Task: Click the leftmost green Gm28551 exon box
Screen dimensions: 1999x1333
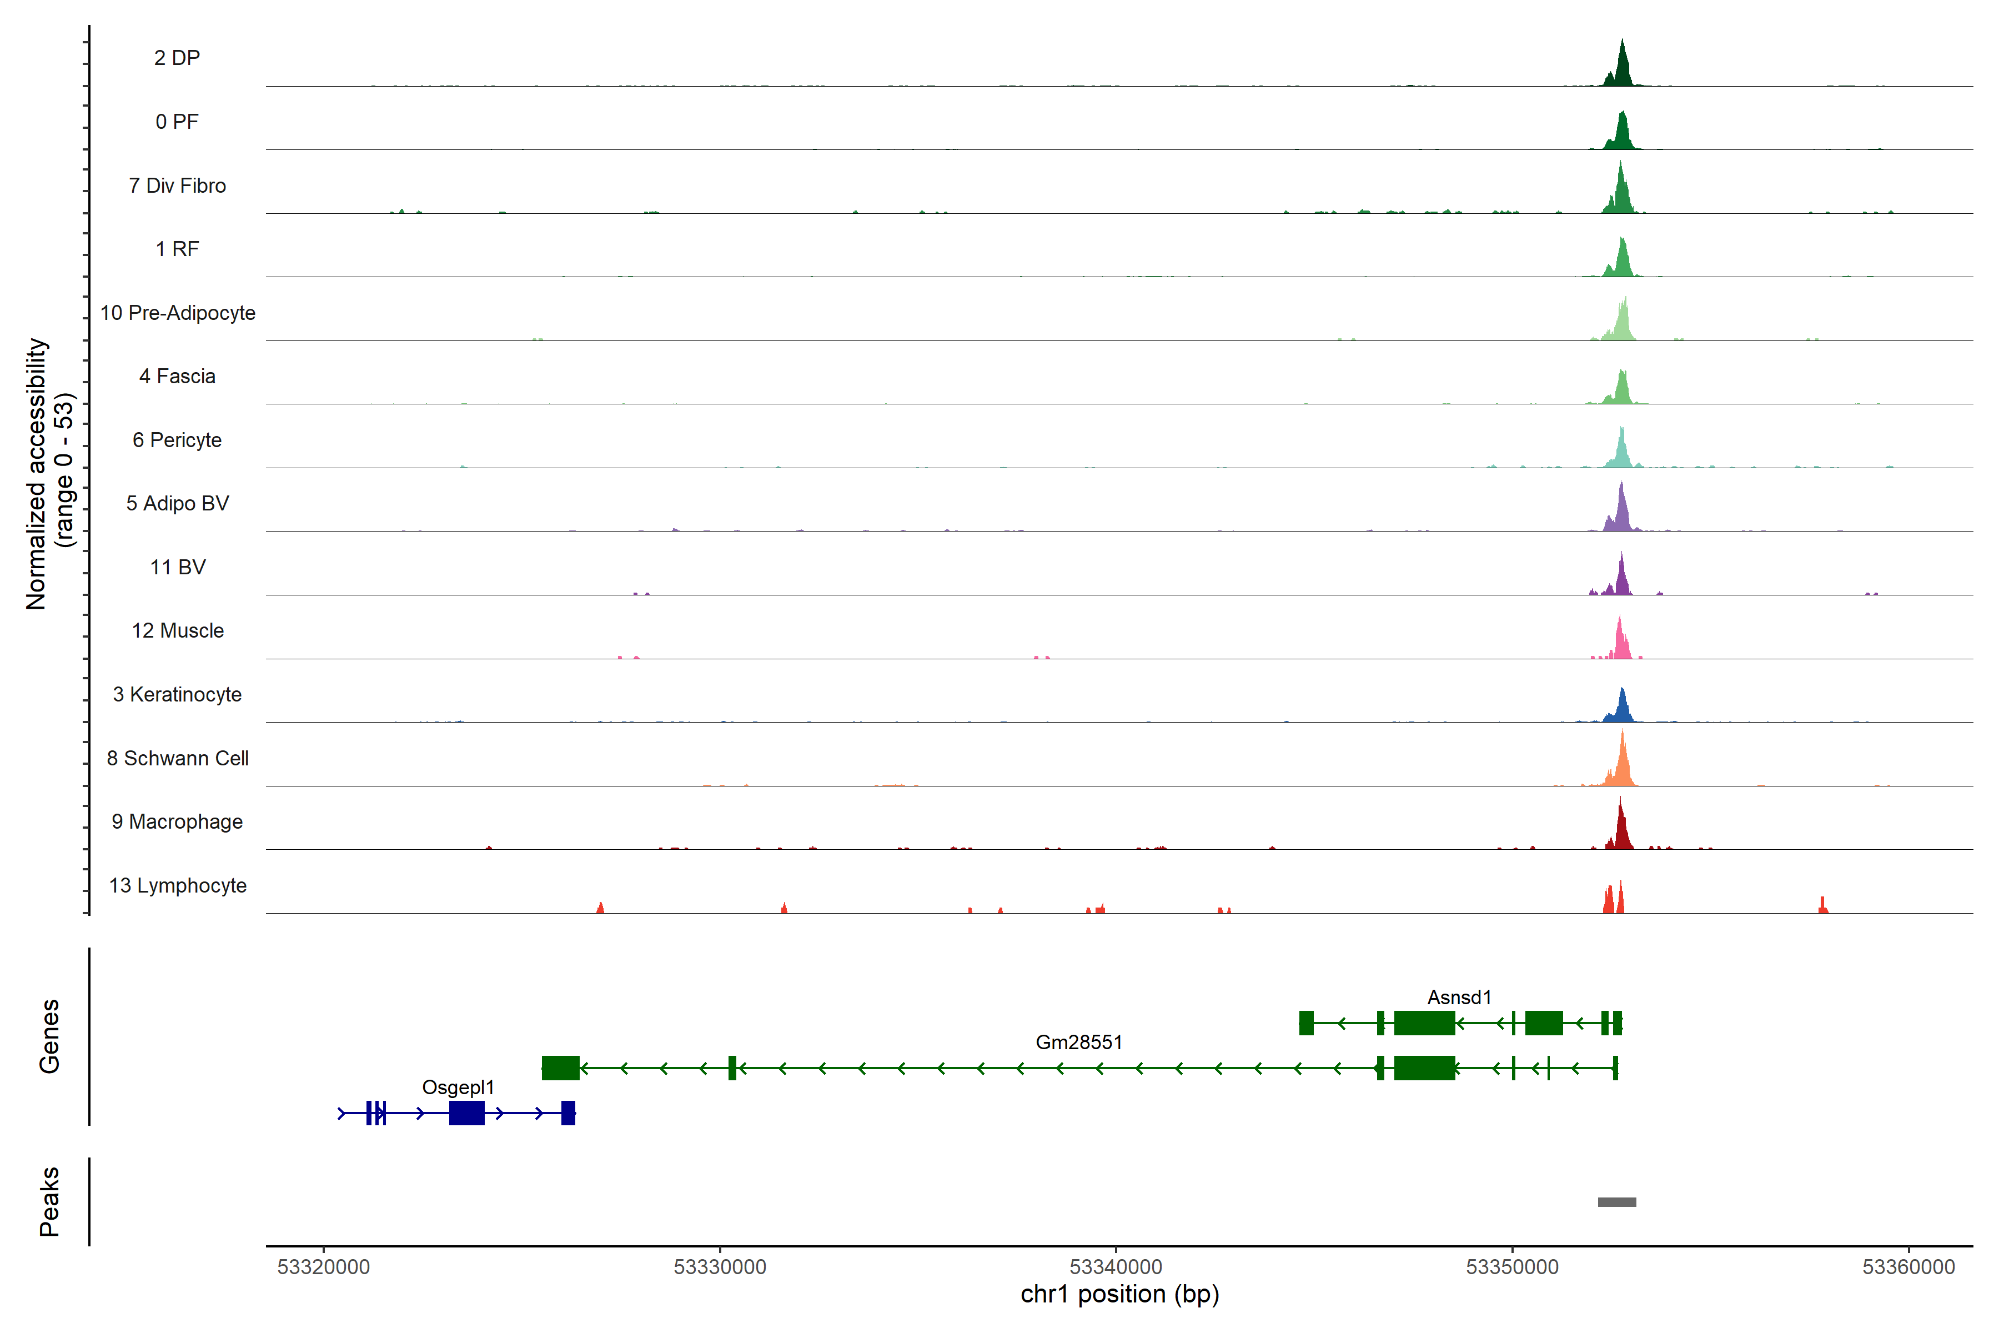Action: click(560, 1068)
